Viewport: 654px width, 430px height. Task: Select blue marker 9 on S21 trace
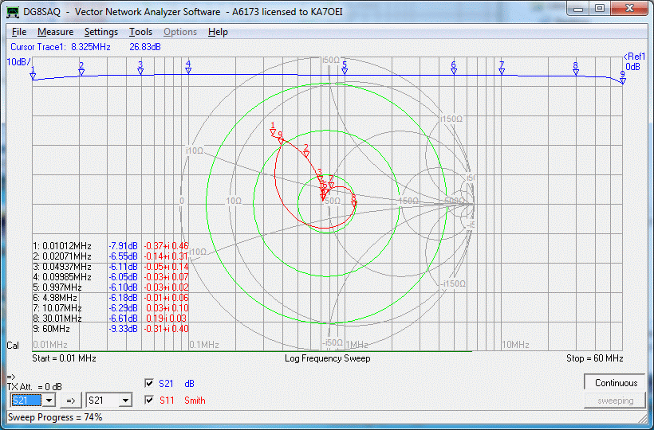pyautogui.click(x=623, y=78)
